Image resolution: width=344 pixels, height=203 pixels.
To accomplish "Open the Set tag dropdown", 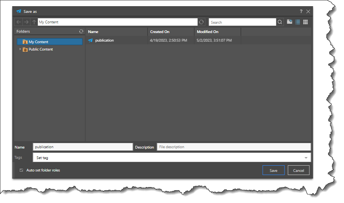I will [306, 158].
